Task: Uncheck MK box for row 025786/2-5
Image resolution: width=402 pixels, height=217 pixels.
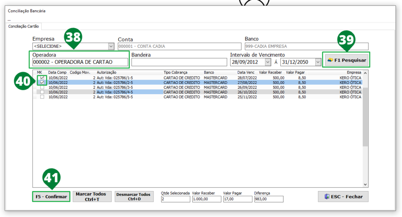Action: tap(42, 82)
